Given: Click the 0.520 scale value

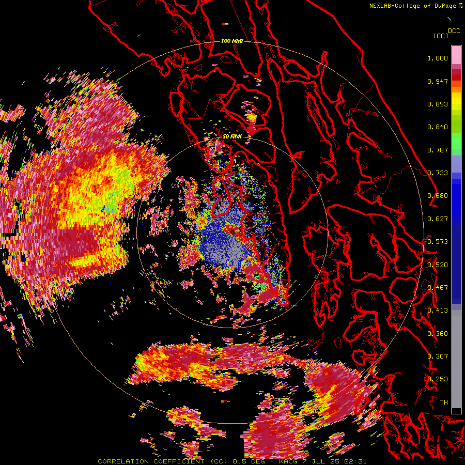Looking at the screenshot, I should 438,265.
